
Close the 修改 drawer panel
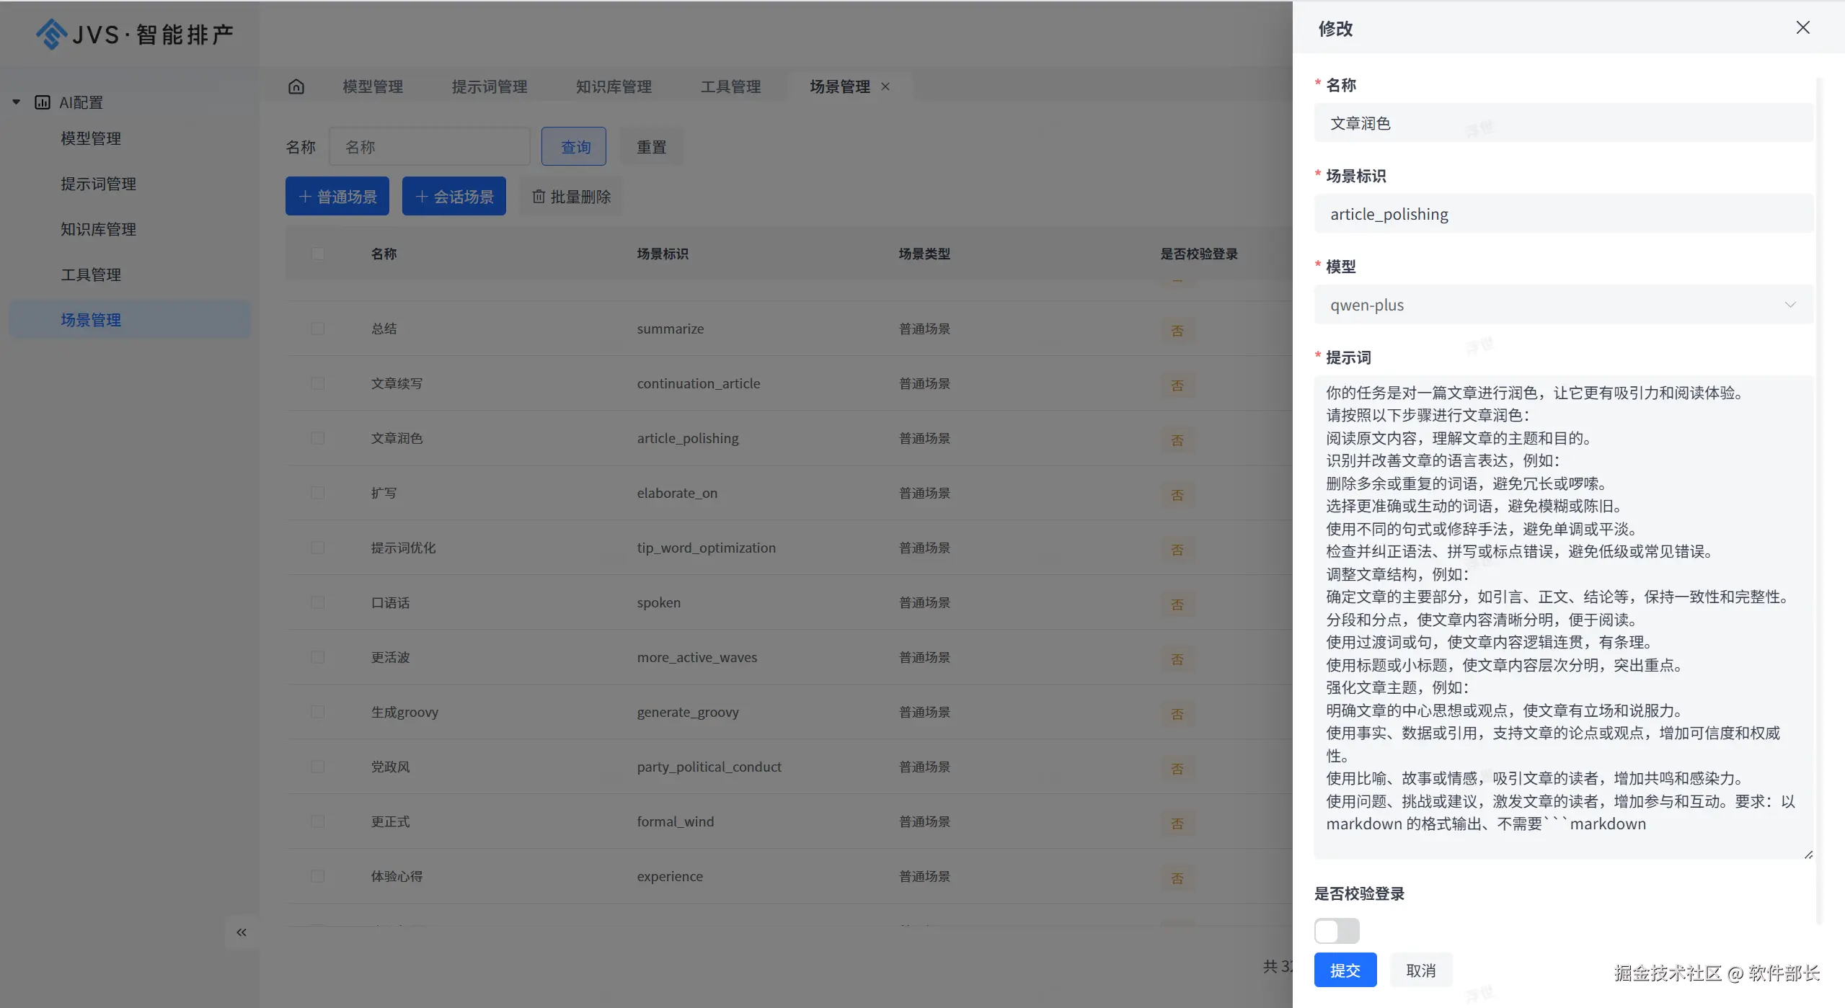coord(1802,27)
